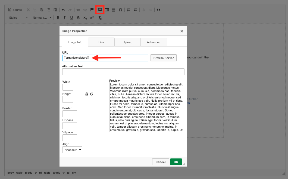Switch to the Upload tab
The image size is (288, 179).
(127, 42)
